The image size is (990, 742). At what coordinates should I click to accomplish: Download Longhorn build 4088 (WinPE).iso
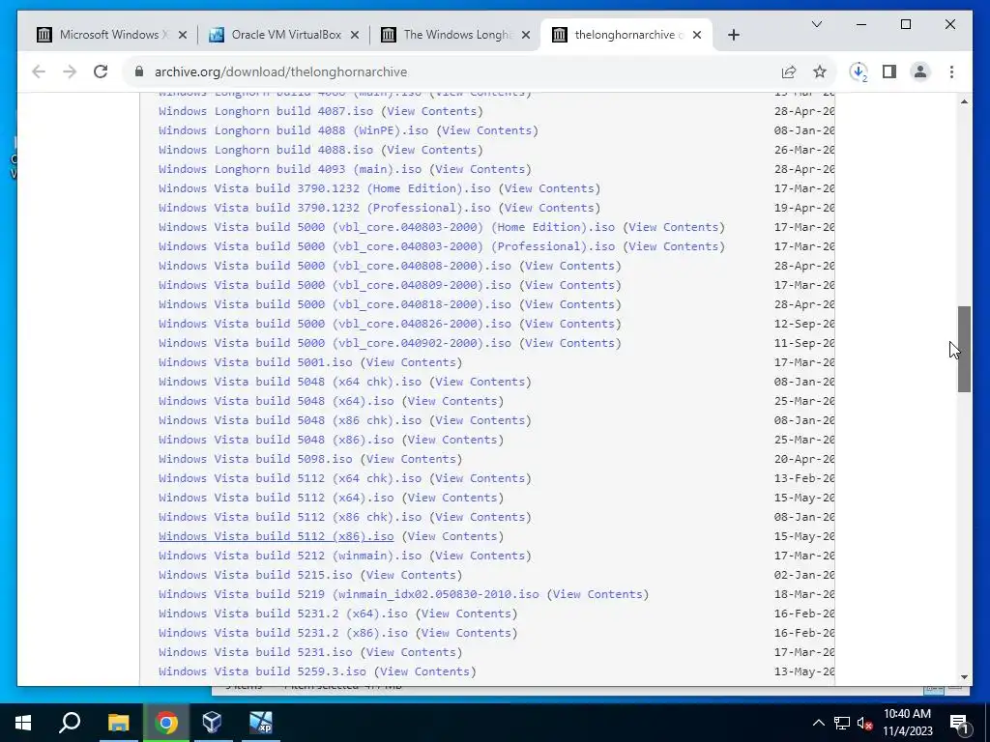(293, 130)
